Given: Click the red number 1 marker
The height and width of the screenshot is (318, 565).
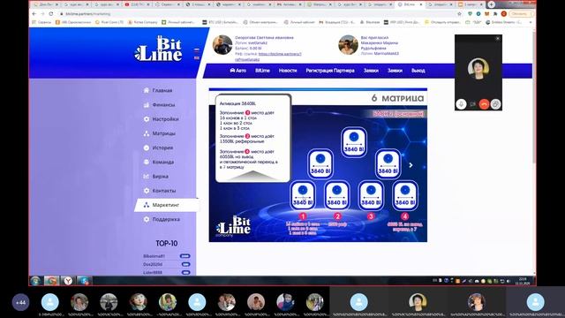Looking at the screenshot, I should point(303,216).
